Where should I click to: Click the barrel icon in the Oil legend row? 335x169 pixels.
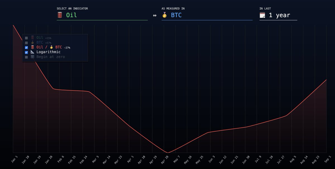32,38
